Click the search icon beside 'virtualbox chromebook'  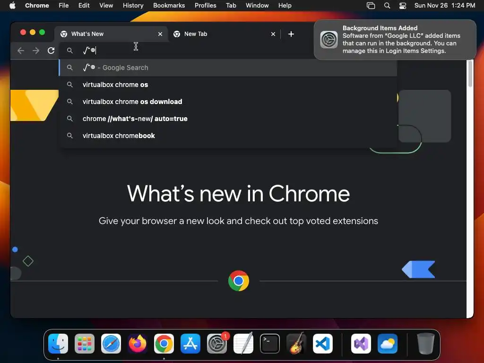[x=70, y=136]
